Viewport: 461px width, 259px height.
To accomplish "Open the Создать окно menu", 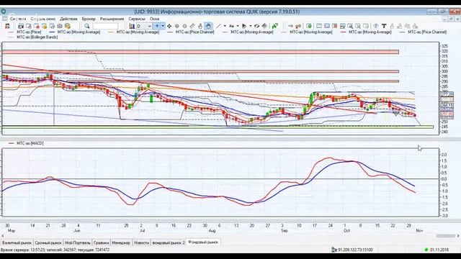I will pyautogui.click(x=43, y=19).
